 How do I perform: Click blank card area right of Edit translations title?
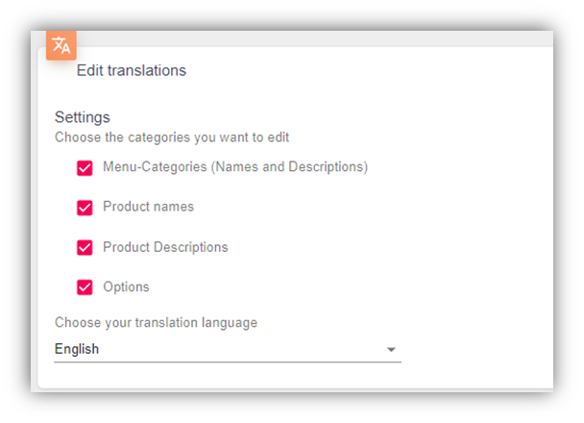[x=369, y=70]
